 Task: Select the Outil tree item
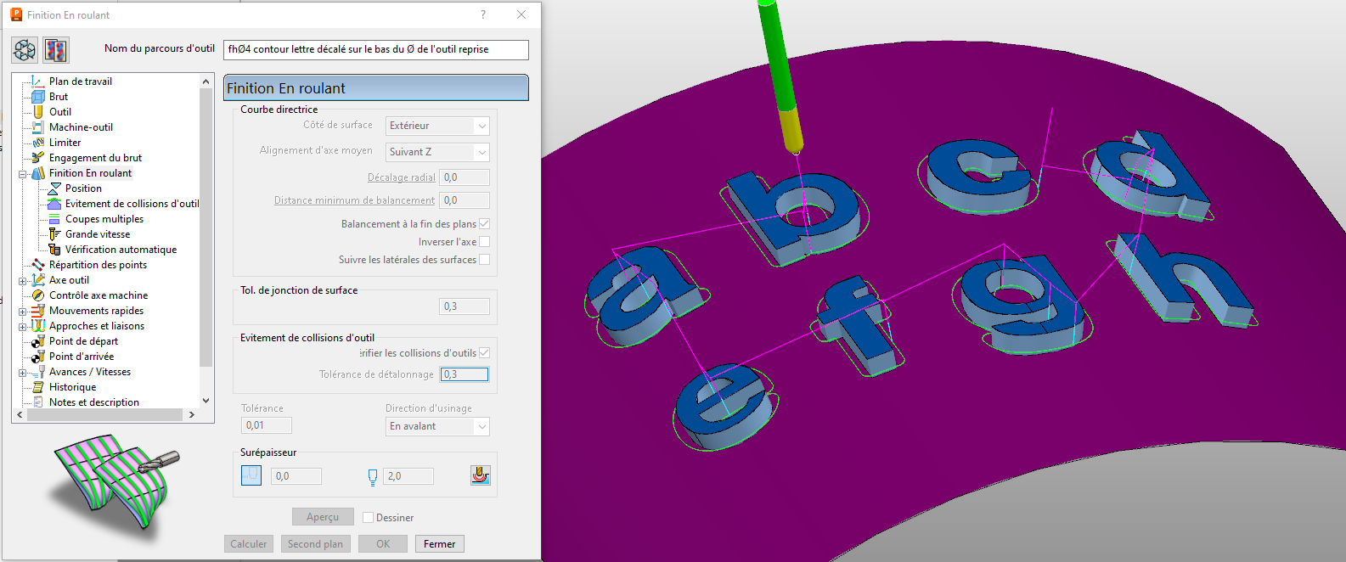[x=59, y=112]
